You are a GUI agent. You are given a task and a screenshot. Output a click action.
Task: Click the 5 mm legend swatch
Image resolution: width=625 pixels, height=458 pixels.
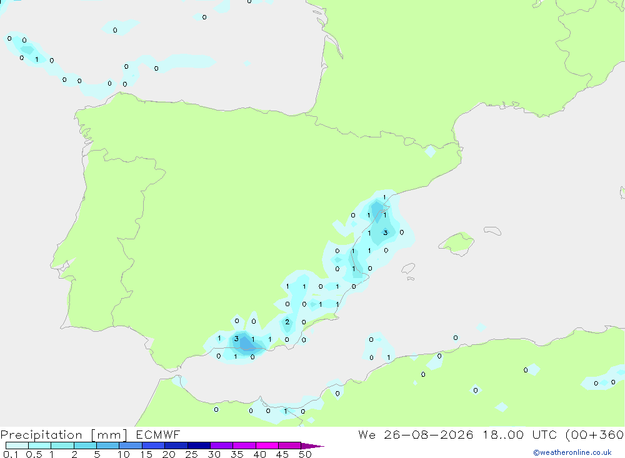point(107,446)
